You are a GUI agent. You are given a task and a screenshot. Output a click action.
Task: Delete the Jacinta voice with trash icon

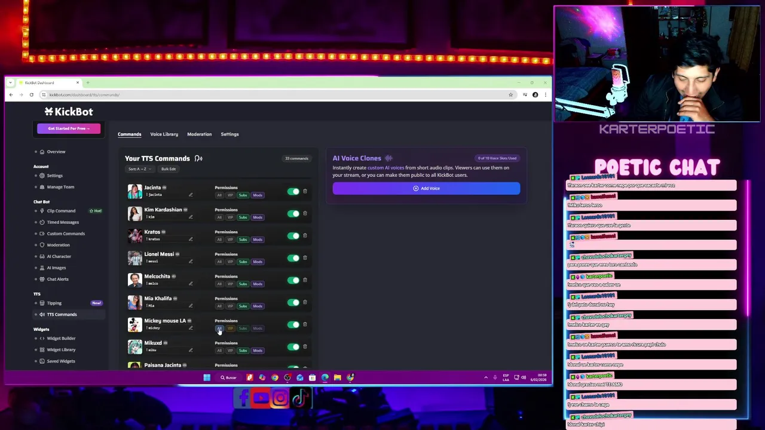coord(305,191)
